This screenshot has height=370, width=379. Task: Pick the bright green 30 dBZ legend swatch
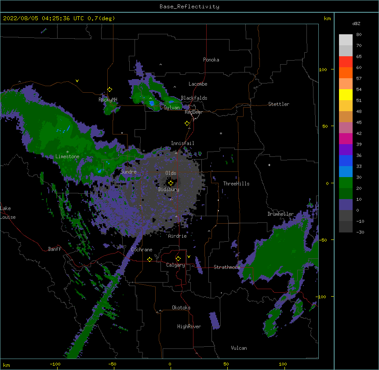346,183
